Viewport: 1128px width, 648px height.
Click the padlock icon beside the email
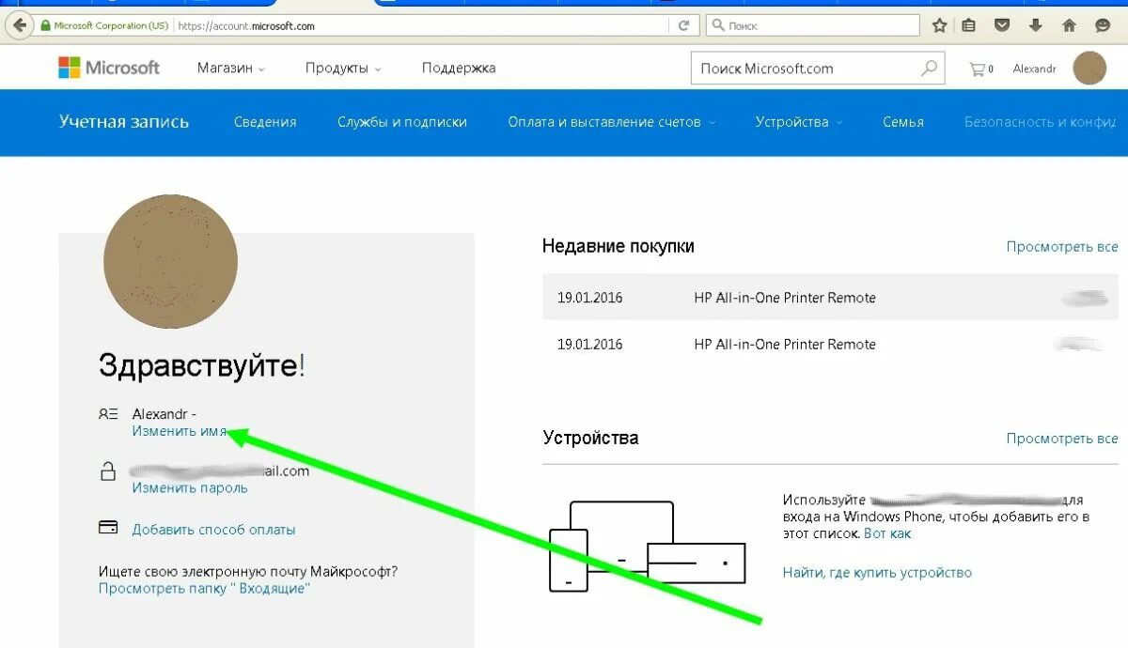[108, 471]
